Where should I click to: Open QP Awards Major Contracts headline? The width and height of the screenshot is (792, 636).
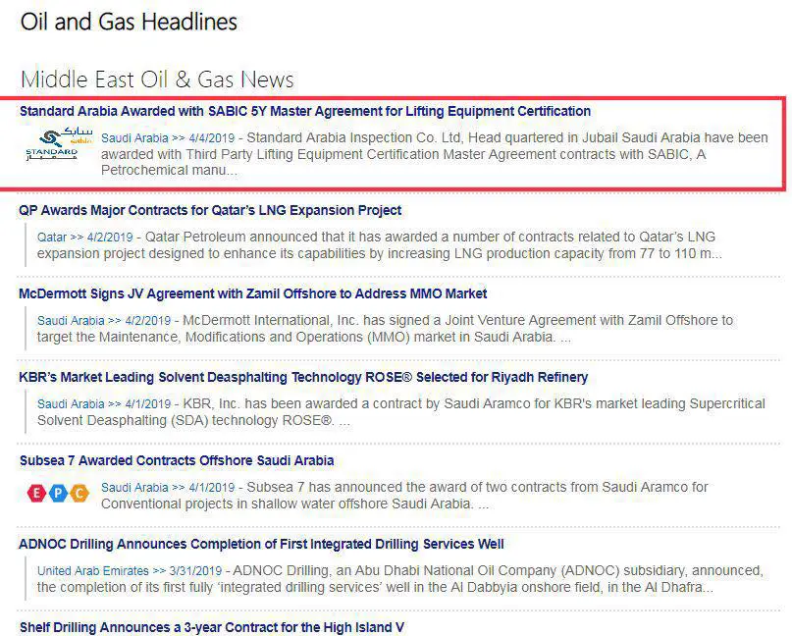210,211
